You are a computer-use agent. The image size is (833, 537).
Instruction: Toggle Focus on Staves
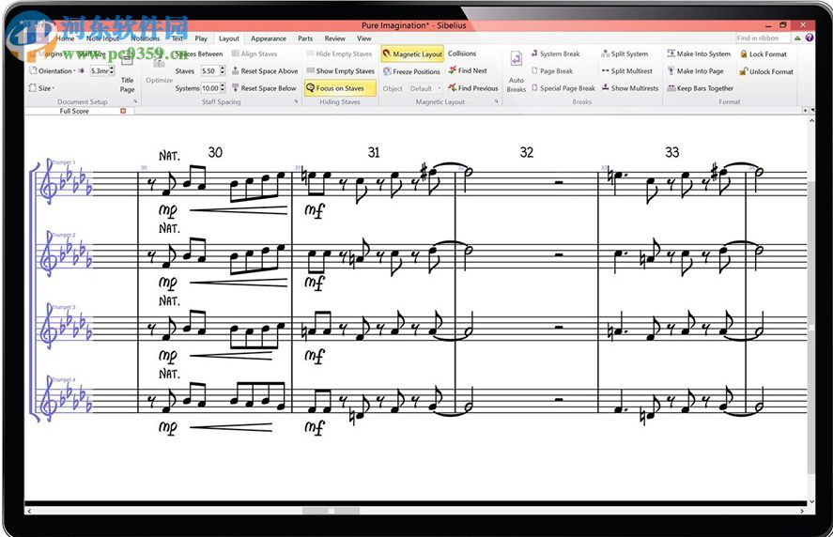(340, 88)
